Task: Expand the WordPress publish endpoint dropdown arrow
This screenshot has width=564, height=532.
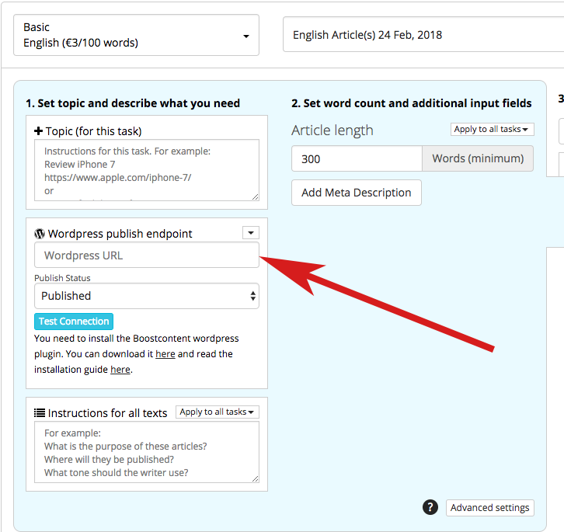Action: (x=251, y=233)
